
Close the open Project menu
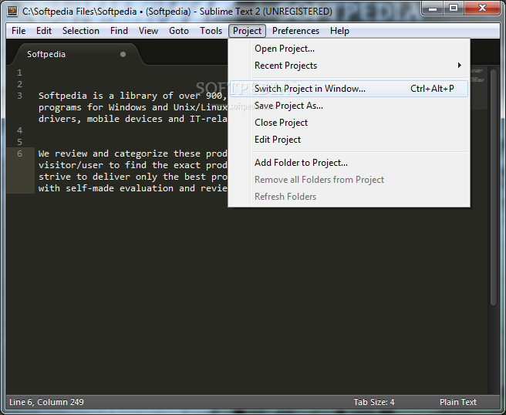click(x=247, y=31)
